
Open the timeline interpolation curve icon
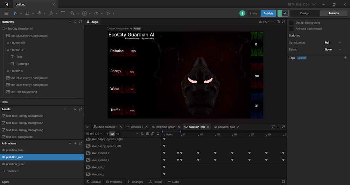pyautogui.click(x=273, y=127)
